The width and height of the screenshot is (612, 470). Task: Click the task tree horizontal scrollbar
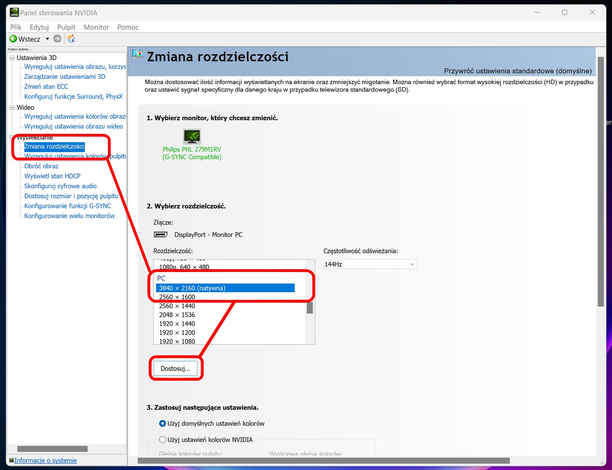tap(52, 449)
